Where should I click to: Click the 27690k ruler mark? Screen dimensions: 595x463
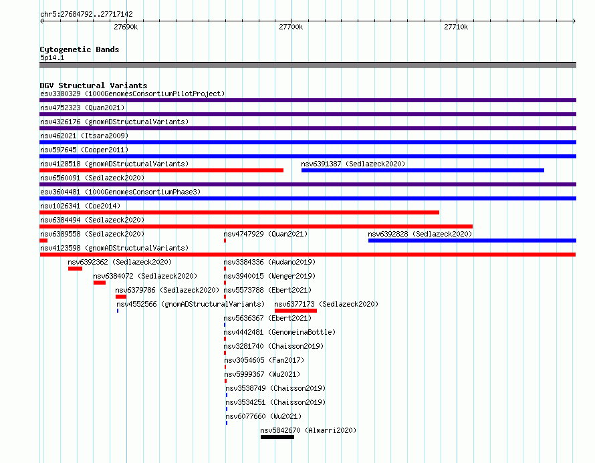coord(126,27)
